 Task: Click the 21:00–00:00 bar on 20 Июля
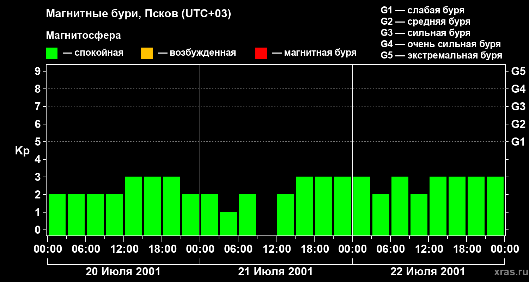(x=190, y=215)
